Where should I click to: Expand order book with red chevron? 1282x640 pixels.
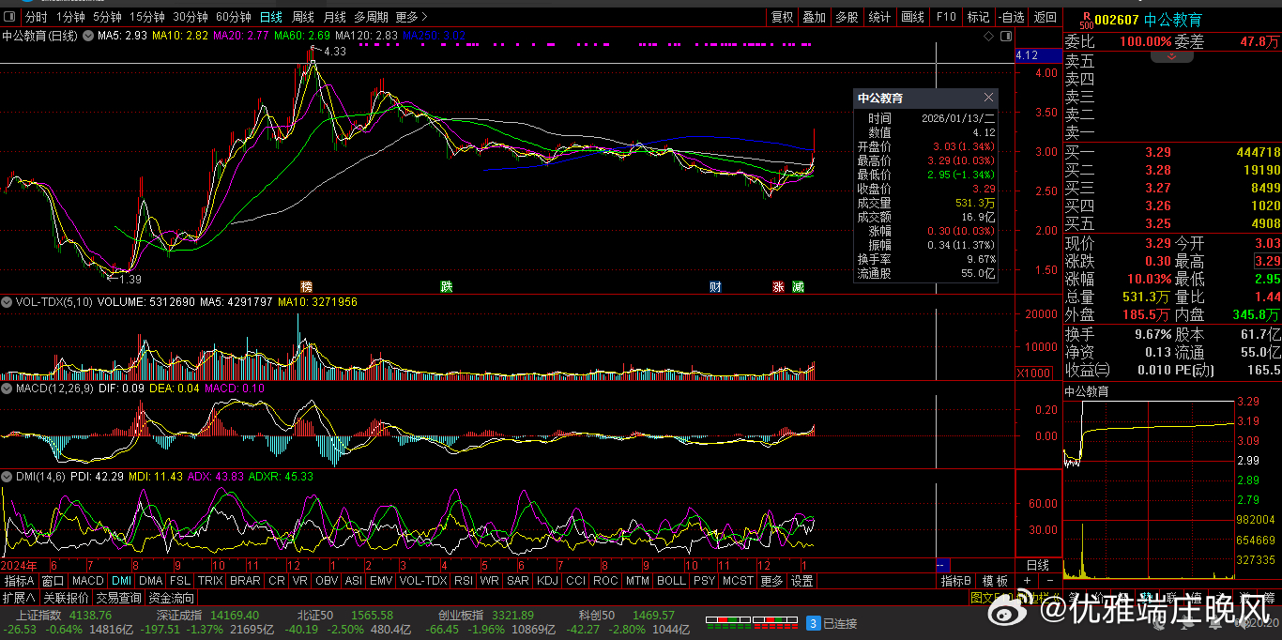[1171, 57]
